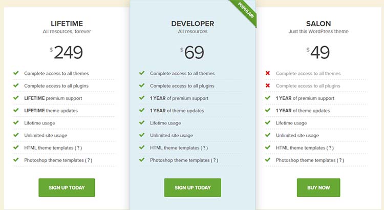Select the SALON plan heading
This screenshot has width=384, height=210.
click(318, 24)
